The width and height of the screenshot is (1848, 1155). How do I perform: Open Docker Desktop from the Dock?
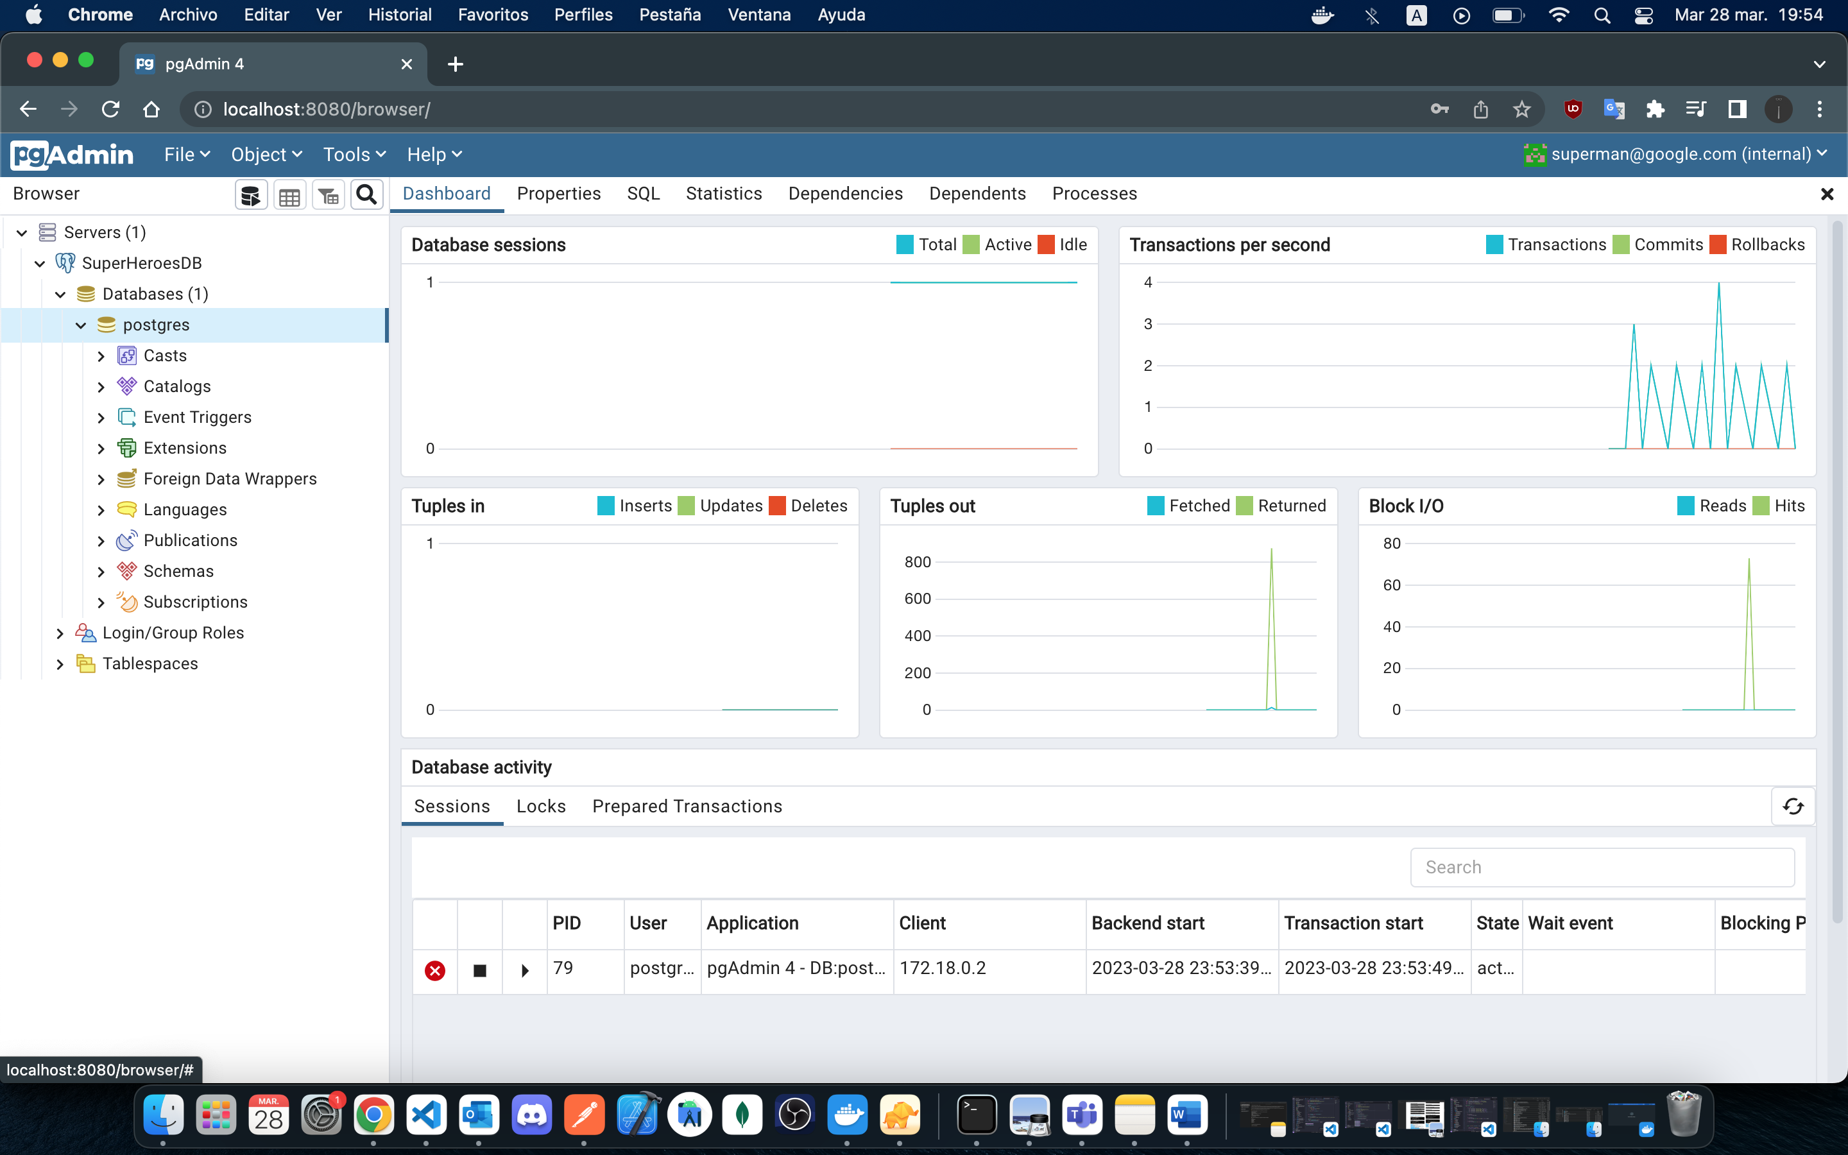tap(848, 1115)
